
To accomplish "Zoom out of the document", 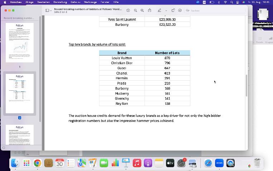I will click(136, 10).
